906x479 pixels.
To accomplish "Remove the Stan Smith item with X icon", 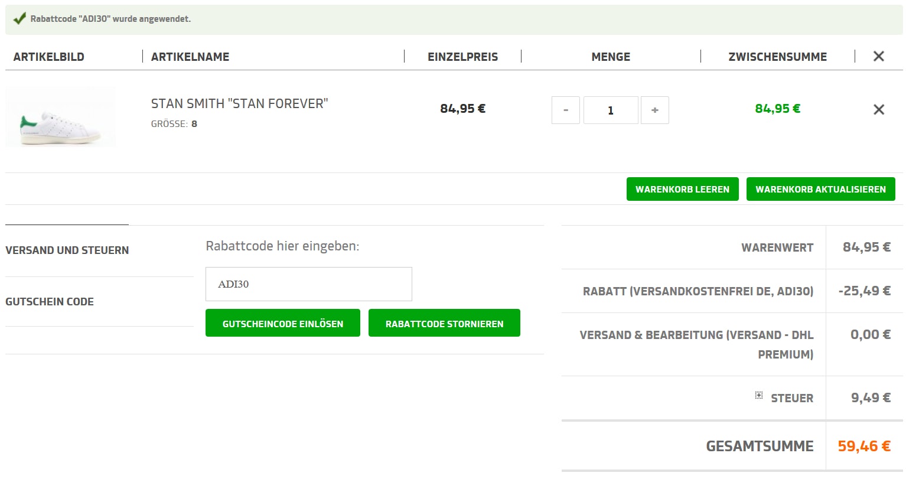I will pos(878,109).
